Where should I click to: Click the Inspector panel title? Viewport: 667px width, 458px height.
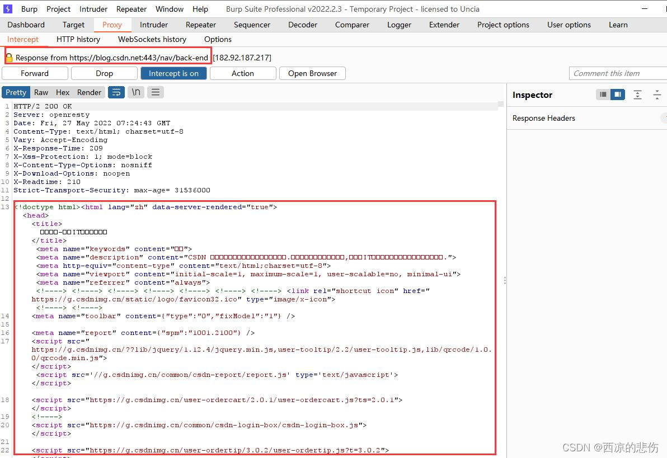point(532,95)
